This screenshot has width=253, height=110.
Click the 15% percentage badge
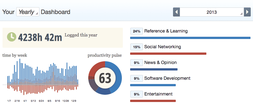pyautogui.click(x=137, y=47)
